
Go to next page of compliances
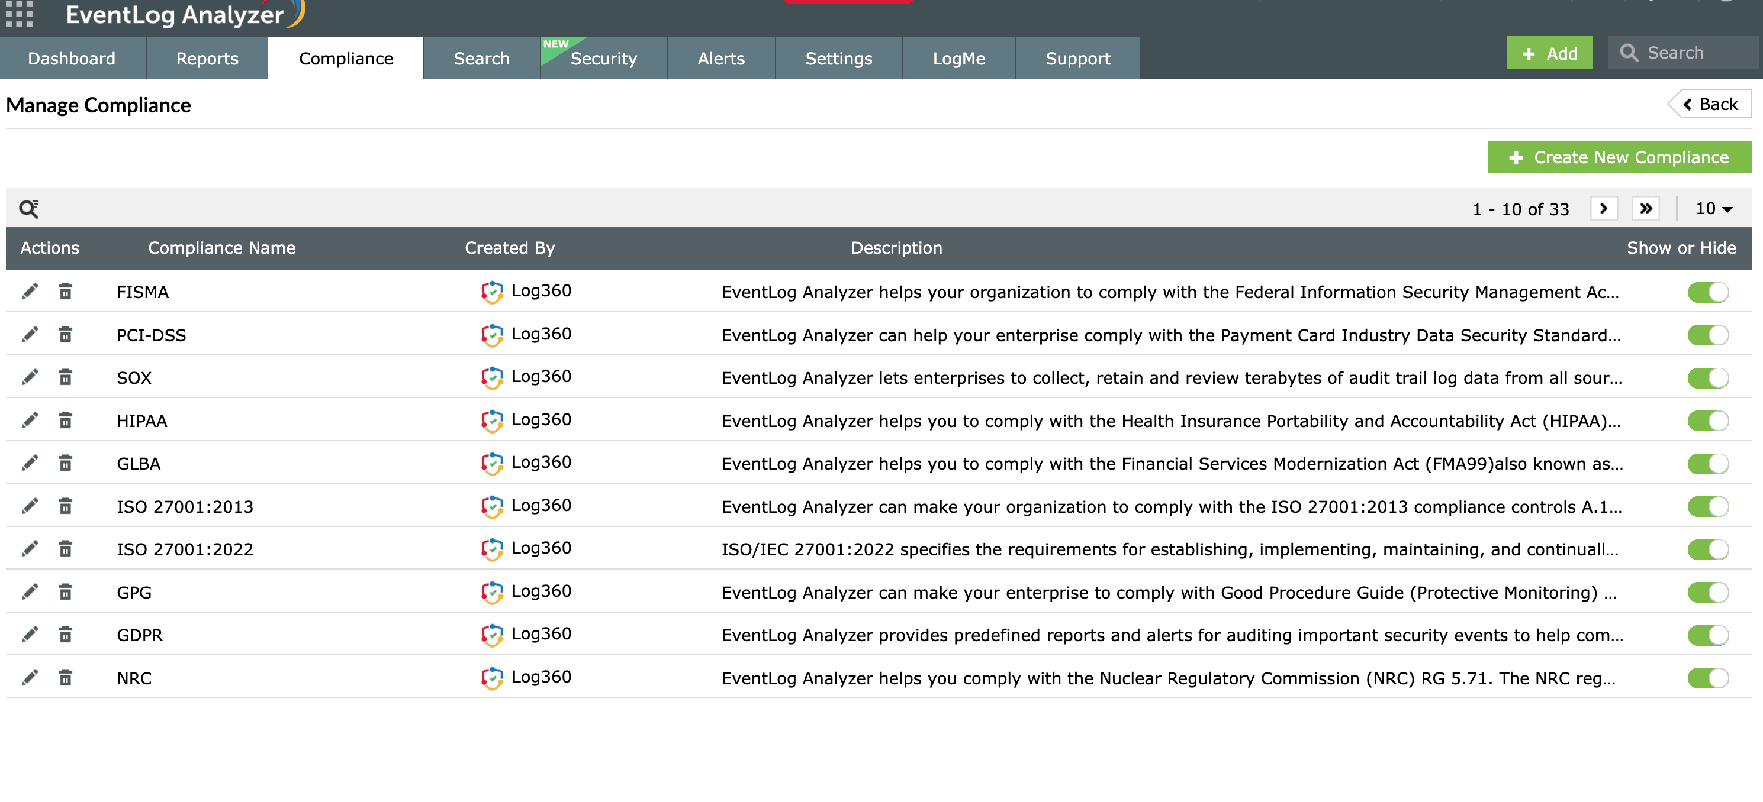pyautogui.click(x=1604, y=209)
